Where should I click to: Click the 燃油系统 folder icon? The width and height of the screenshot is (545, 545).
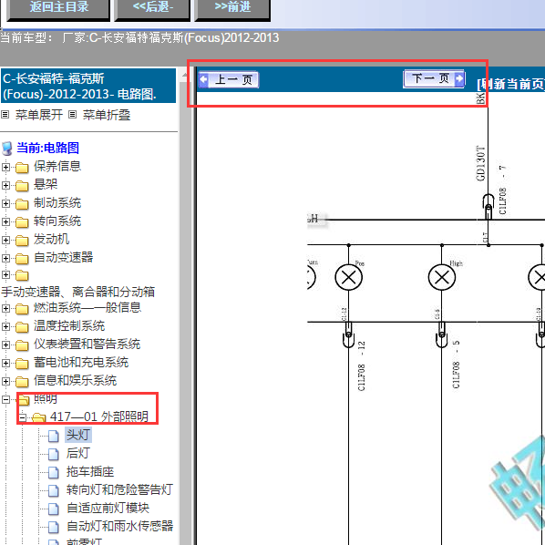22,309
